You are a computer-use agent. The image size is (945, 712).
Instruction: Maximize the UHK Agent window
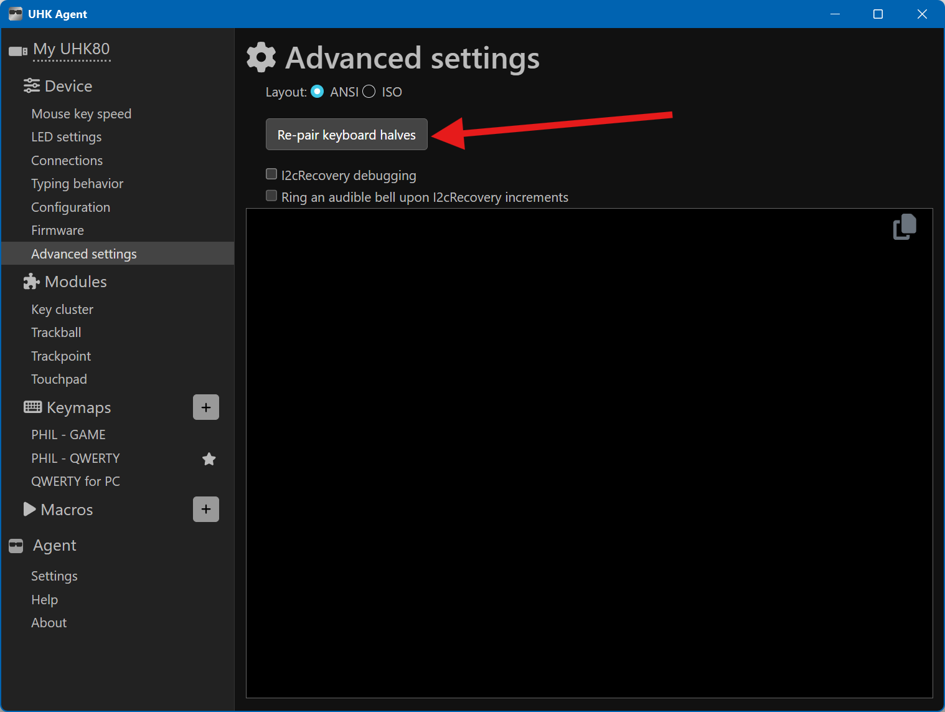(x=878, y=14)
